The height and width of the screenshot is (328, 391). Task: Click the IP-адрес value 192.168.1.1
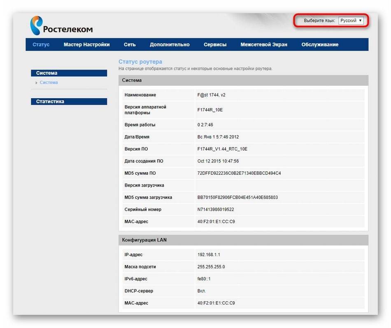click(x=209, y=255)
